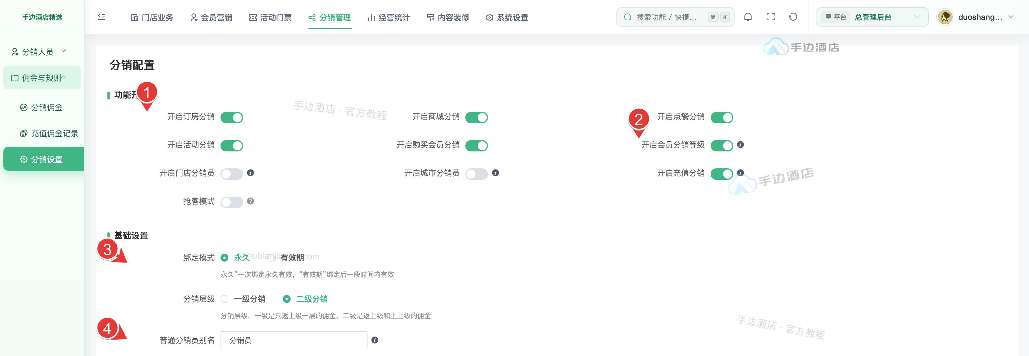Collapse the sidebar menu icon
Image resolution: width=1029 pixels, height=356 pixels.
tap(102, 17)
